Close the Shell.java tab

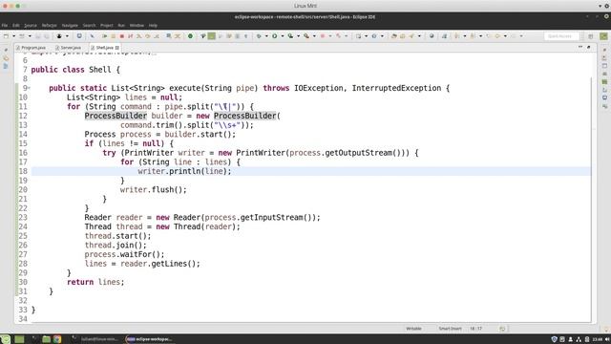click(x=116, y=48)
